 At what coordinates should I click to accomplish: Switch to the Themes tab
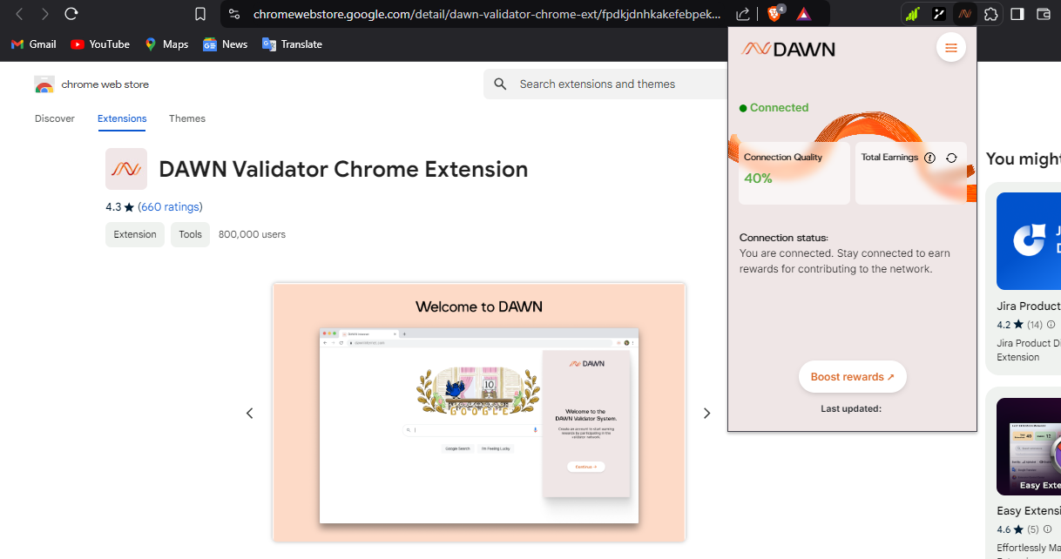coord(187,118)
